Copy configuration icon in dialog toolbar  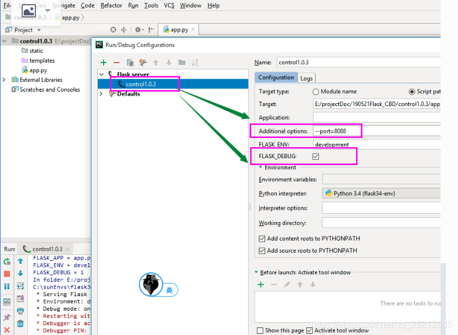[130, 63]
